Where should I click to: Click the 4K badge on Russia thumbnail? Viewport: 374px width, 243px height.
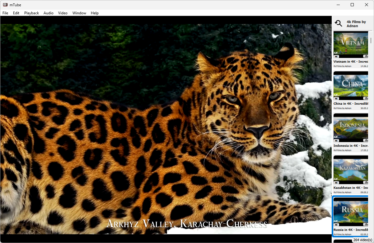(336, 225)
